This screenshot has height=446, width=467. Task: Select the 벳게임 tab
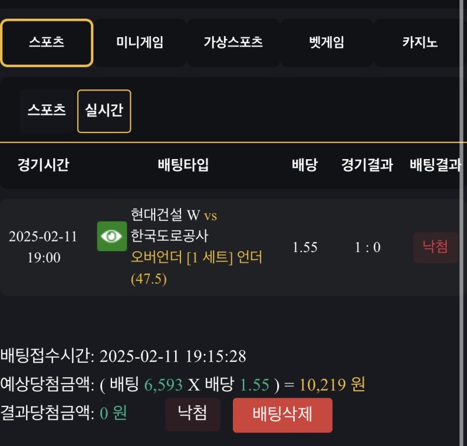click(x=326, y=43)
